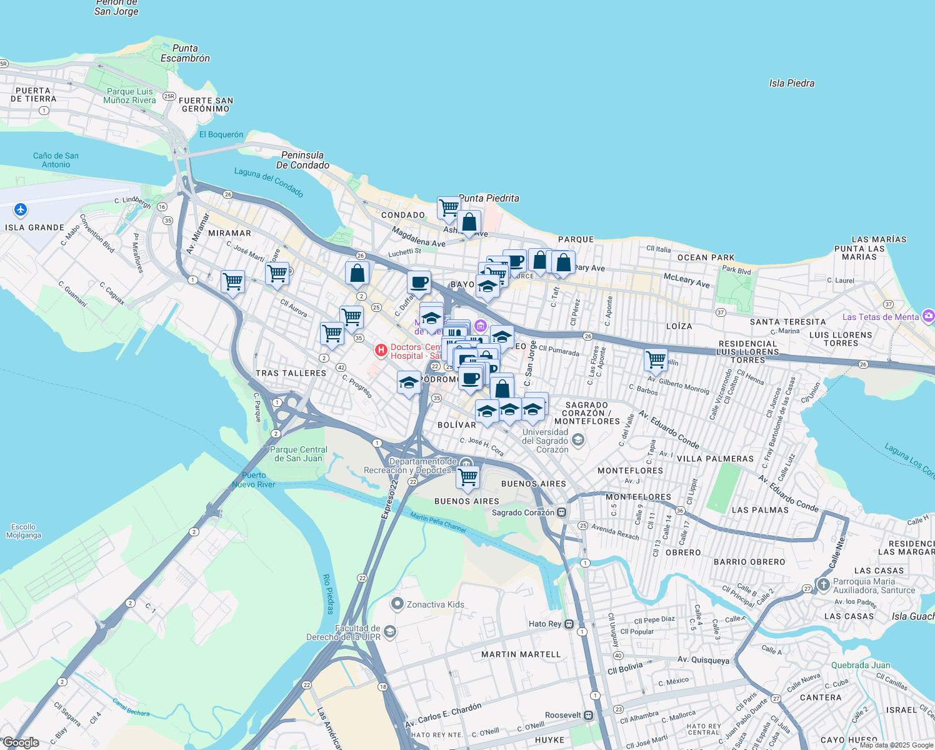Click the Zonactiva Kids marker

(397, 604)
